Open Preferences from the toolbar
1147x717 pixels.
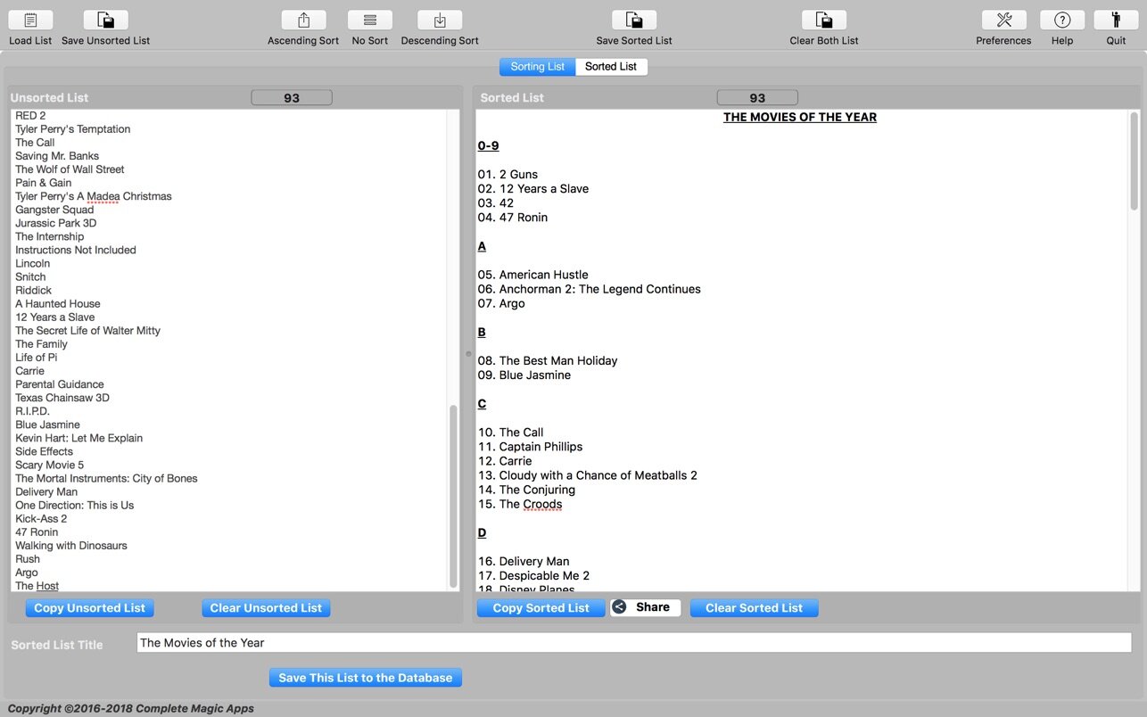1003,21
